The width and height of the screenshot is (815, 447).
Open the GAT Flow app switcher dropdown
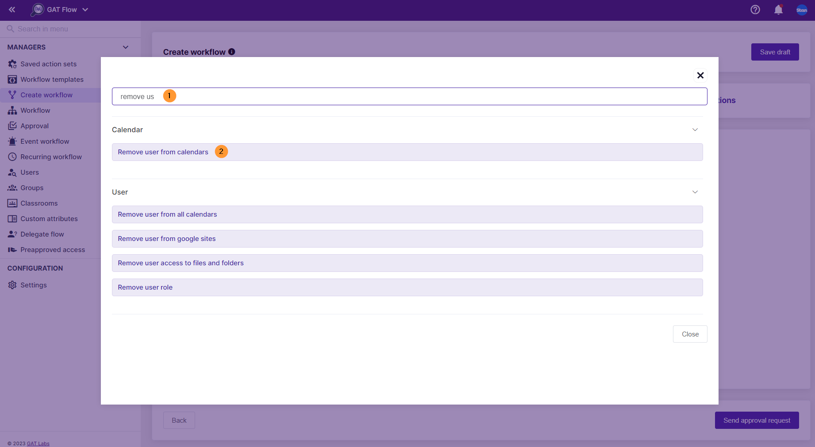click(85, 10)
